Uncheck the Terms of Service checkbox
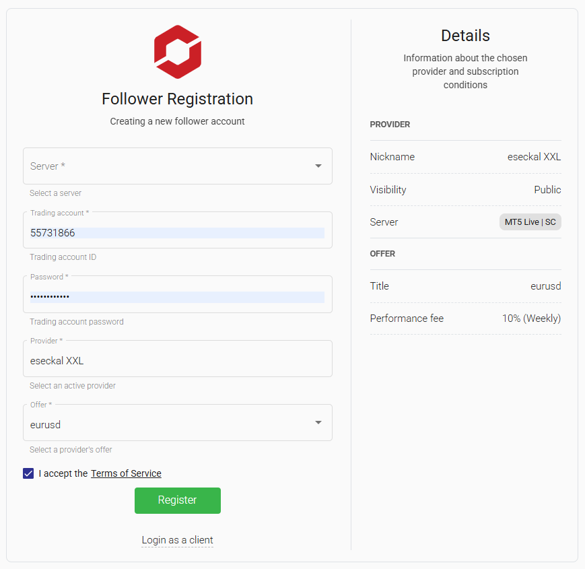Screen dimensions: 585x569 coord(28,473)
